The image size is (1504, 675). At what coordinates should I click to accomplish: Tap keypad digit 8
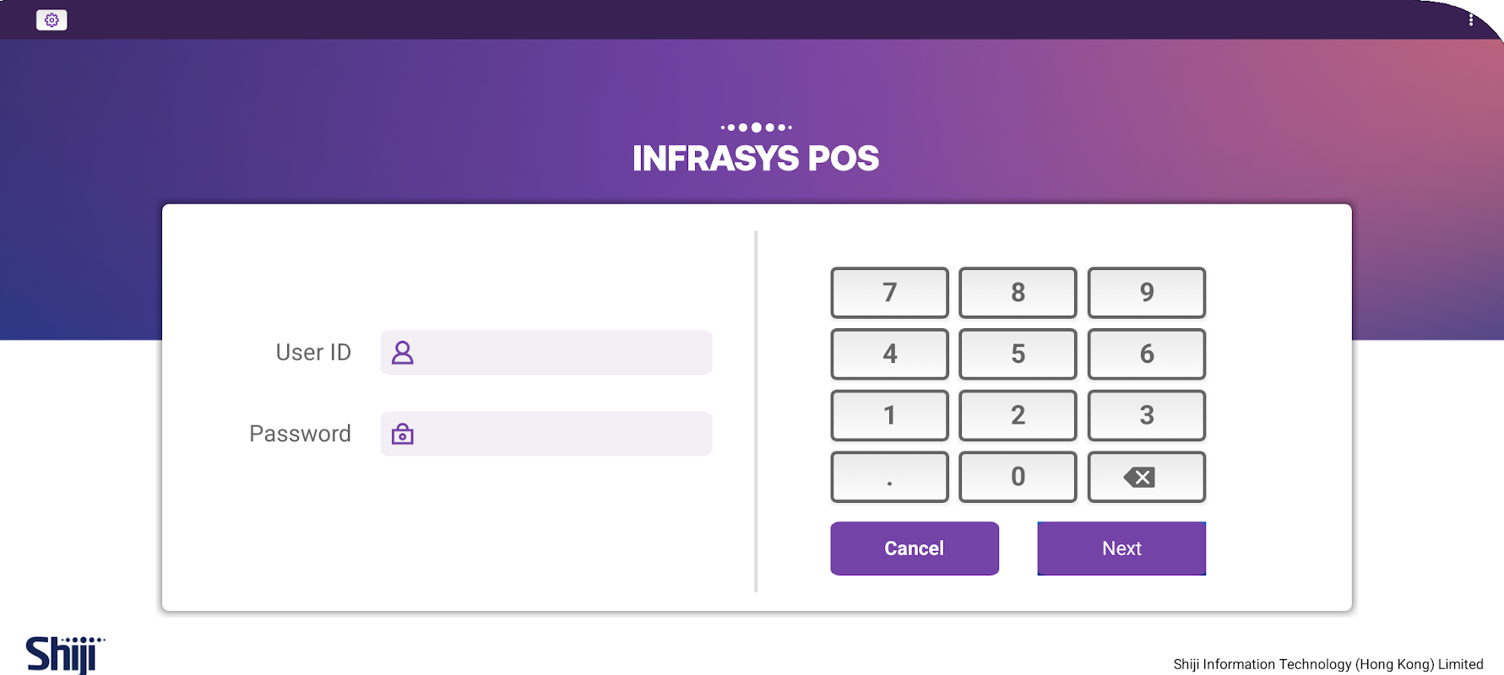point(1018,293)
